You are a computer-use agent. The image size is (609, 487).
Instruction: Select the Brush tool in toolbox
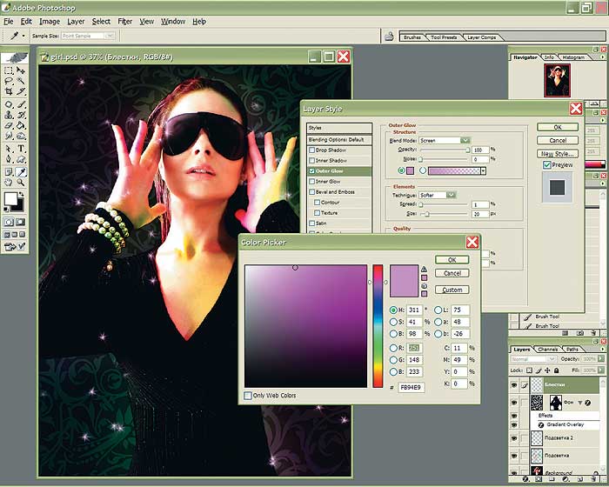coord(21,105)
